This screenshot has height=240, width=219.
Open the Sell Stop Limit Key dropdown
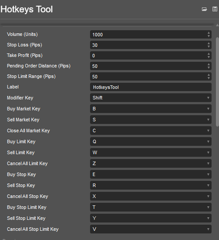pos(151,218)
